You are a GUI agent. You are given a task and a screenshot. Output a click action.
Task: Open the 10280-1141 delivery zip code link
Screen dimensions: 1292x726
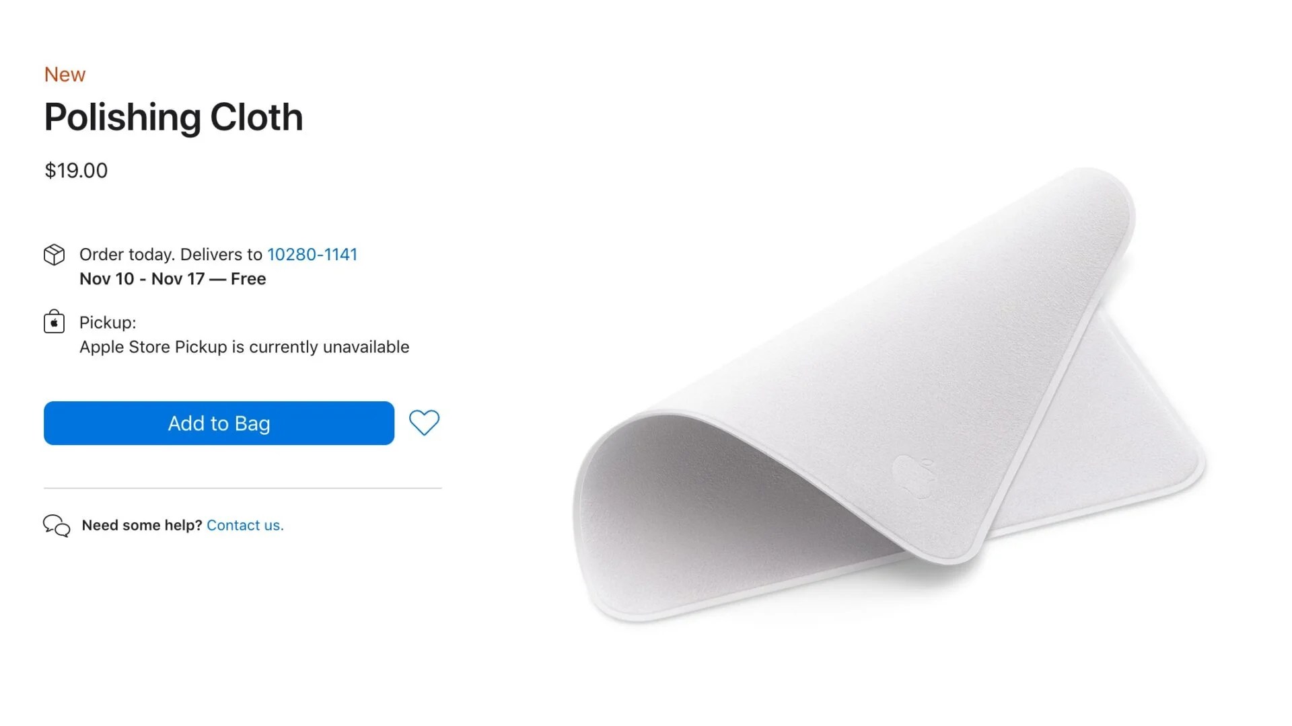click(x=312, y=254)
